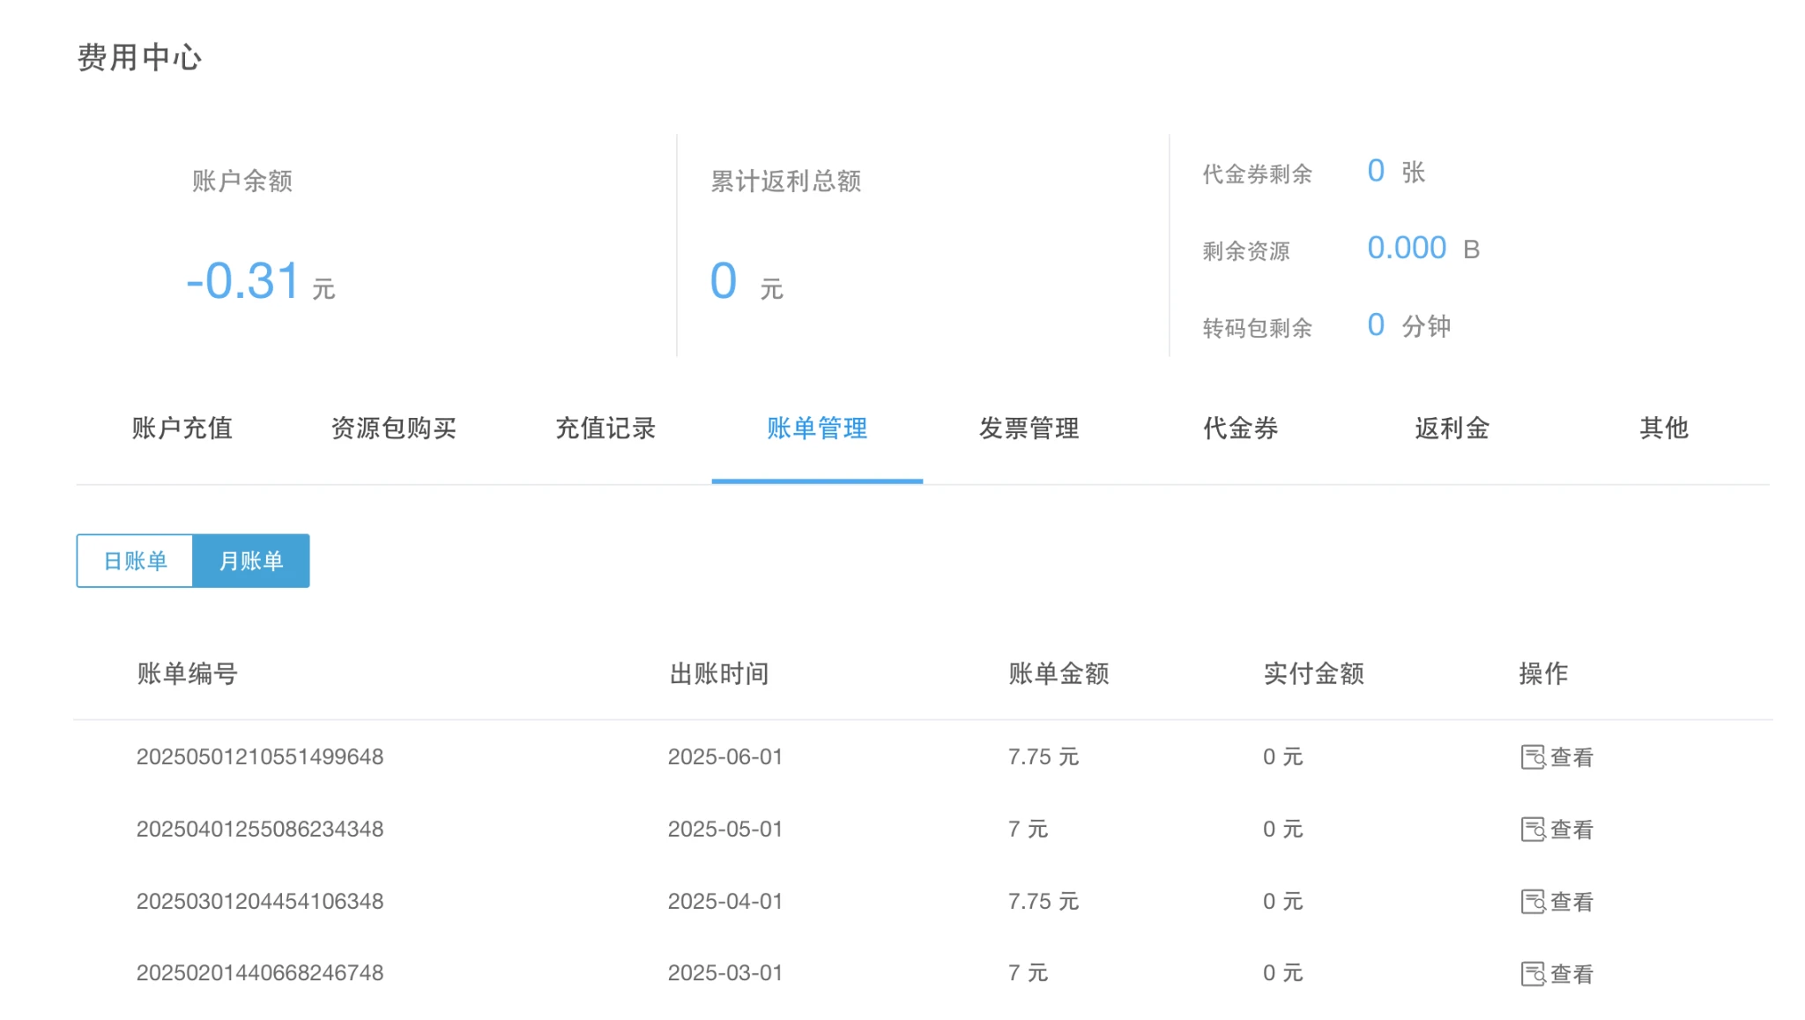Viewport: 1805px width, 1020px height.
Task: Click bill number 20250401255086234348
Action: coord(260,830)
